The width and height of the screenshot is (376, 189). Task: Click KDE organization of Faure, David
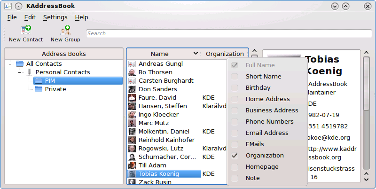point(208,98)
